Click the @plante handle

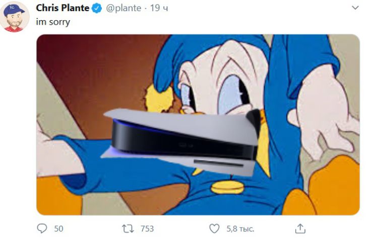tap(124, 8)
